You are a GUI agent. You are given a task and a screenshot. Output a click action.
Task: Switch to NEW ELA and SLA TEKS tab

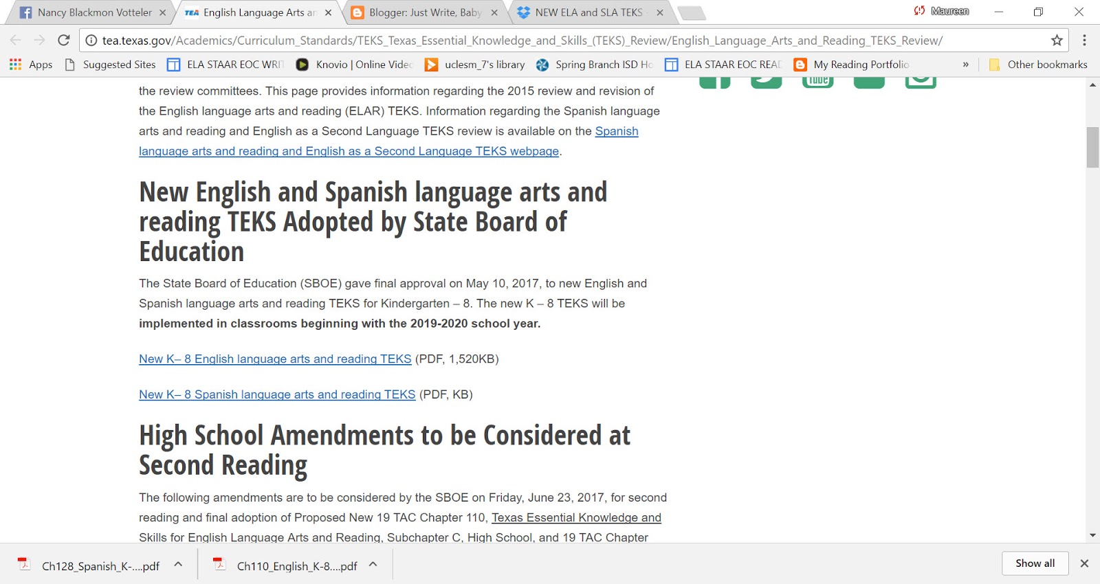click(x=588, y=12)
